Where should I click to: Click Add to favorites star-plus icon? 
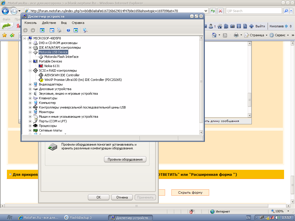point(12,35)
